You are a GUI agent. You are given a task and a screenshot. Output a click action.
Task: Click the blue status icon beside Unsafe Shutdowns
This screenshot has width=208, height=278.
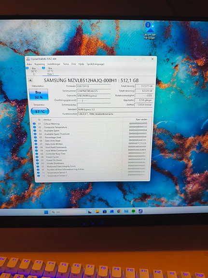click(x=38, y=163)
